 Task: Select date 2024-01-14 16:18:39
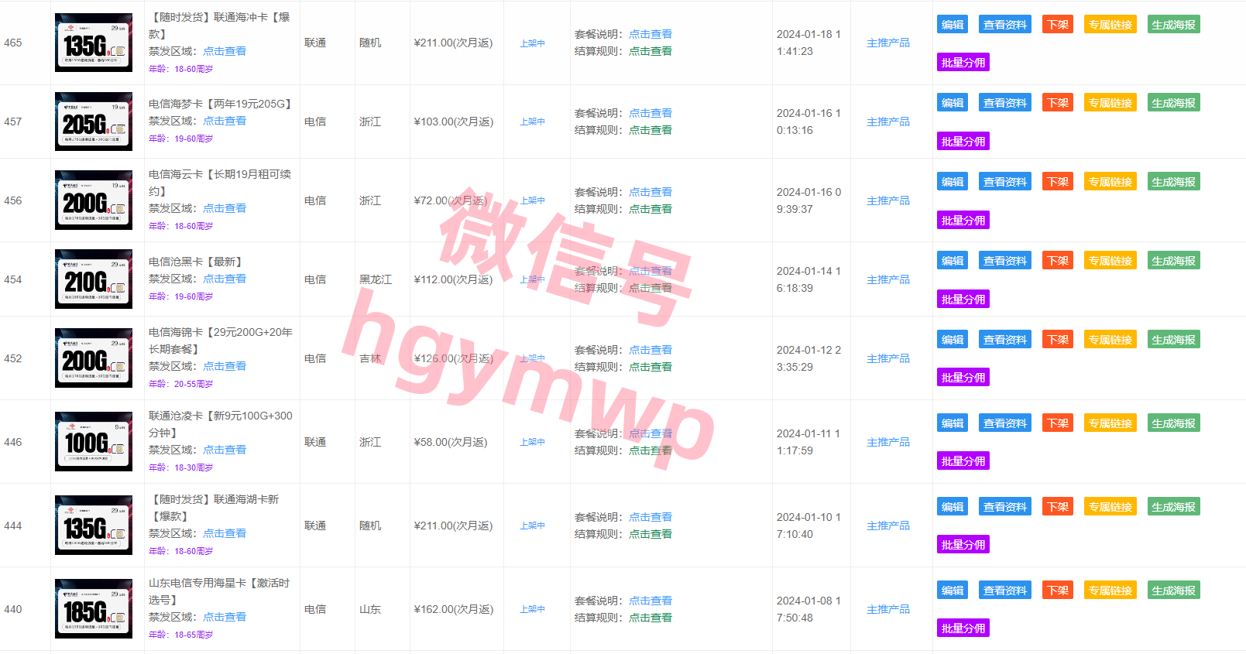[808, 279]
